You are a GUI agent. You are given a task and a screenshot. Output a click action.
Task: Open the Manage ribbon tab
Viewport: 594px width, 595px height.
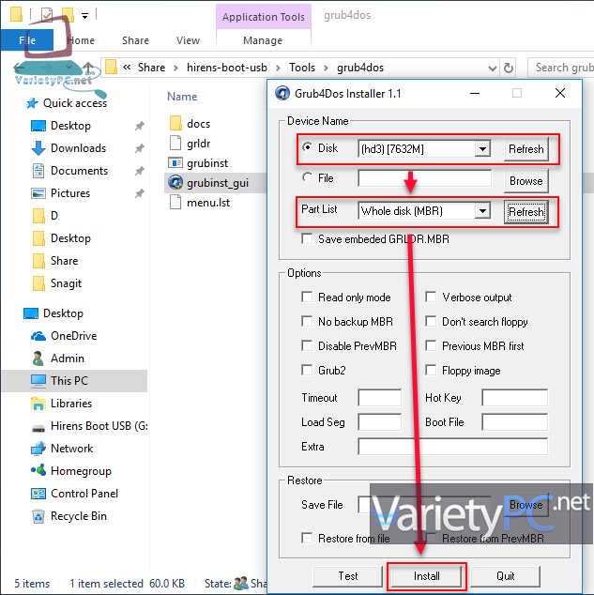(263, 40)
